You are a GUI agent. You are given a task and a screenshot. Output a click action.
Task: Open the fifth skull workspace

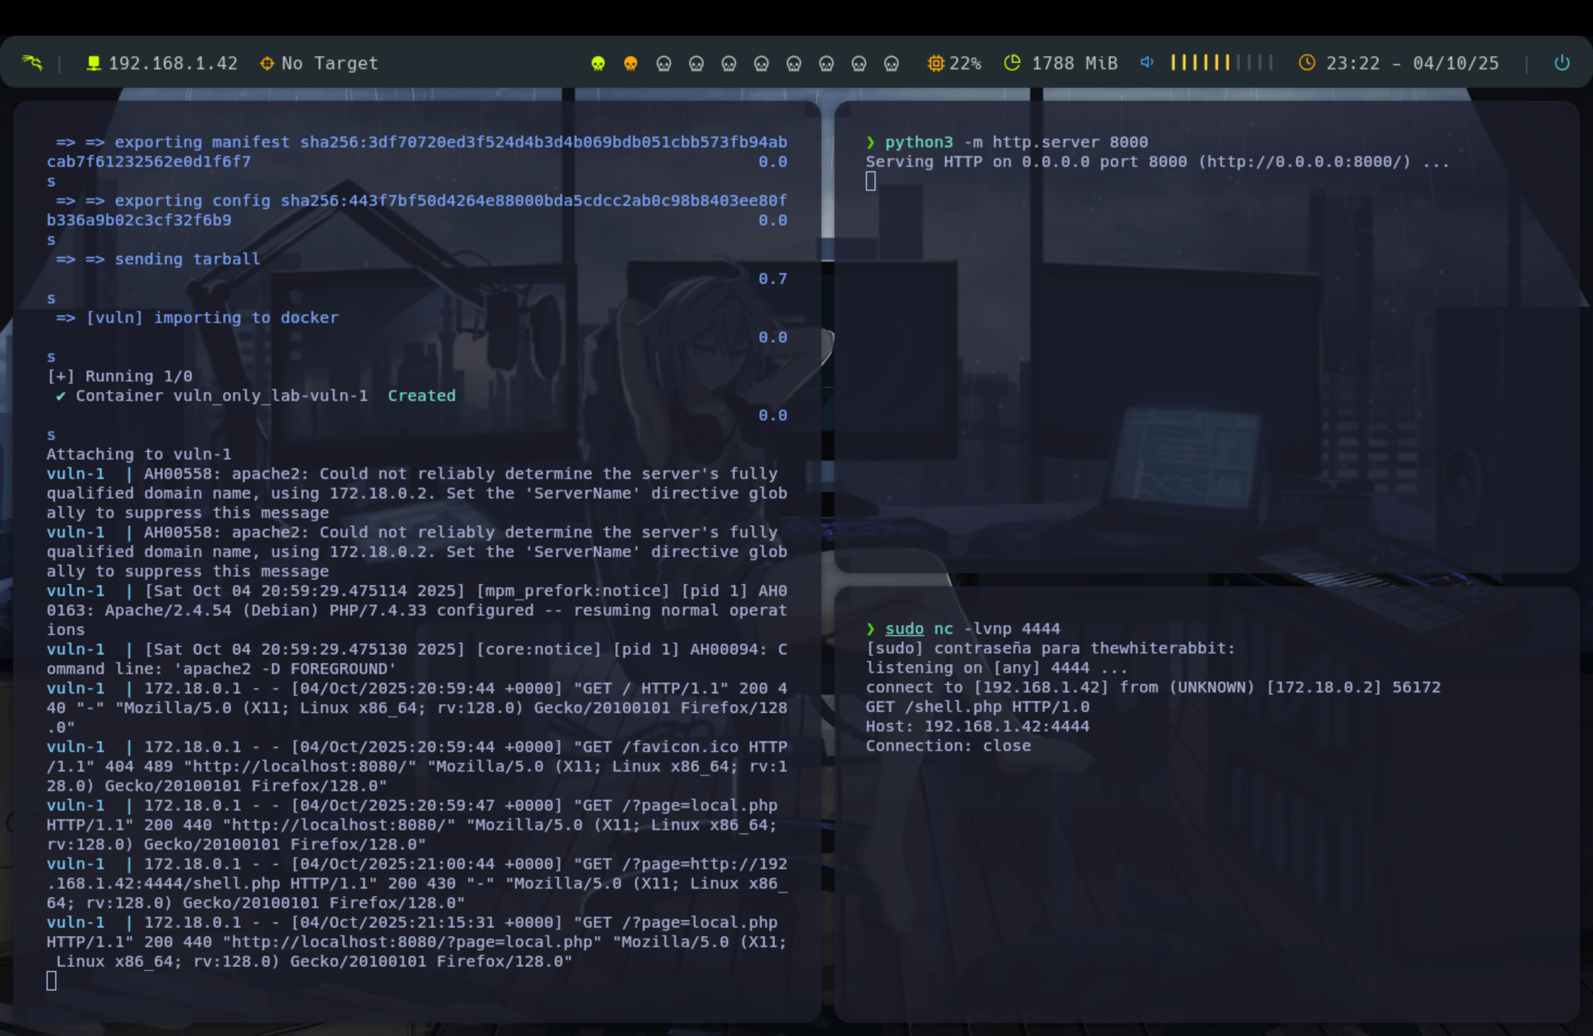(728, 63)
